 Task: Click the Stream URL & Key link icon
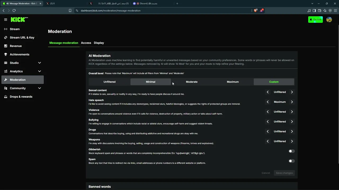click(x=6, y=37)
